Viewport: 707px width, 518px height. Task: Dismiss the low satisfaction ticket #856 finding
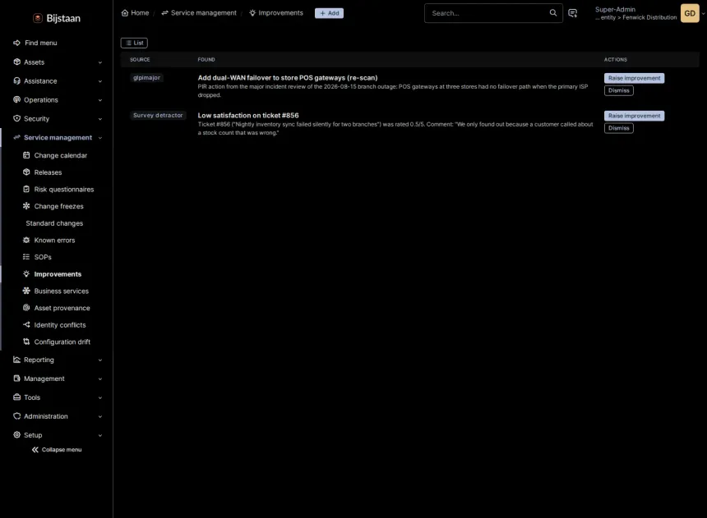pyautogui.click(x=618, y=128)
